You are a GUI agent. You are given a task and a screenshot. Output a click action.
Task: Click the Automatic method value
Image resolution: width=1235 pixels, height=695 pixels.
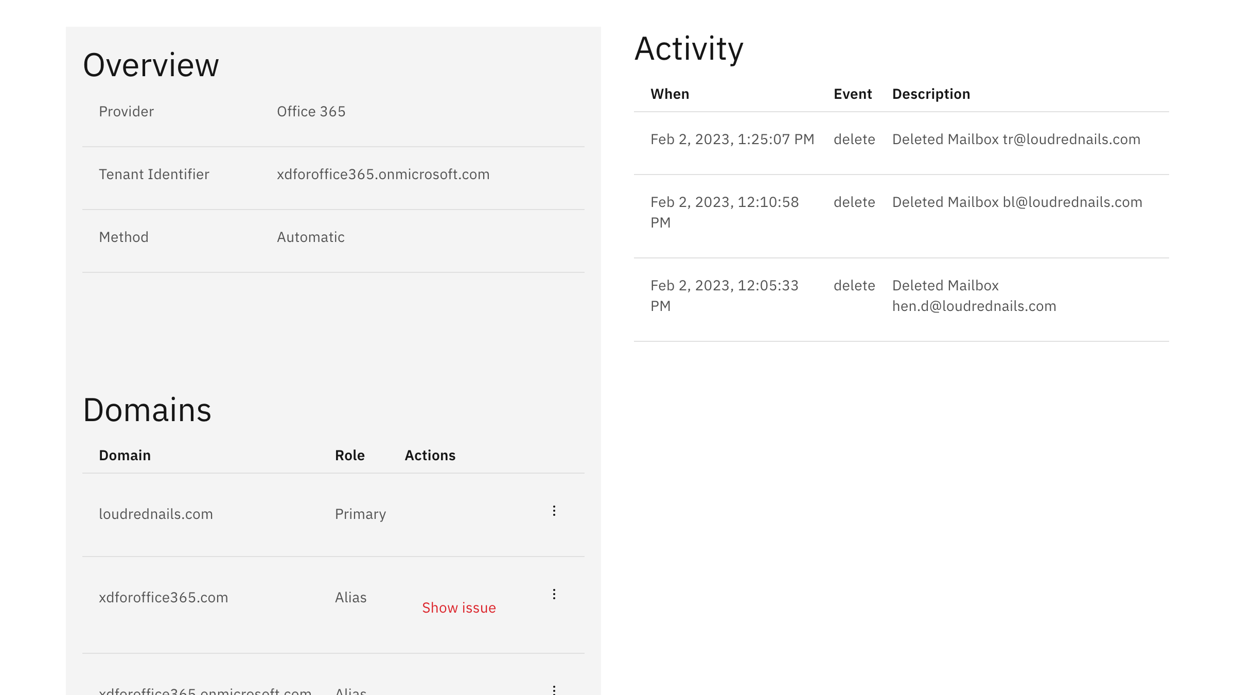coord(311,237)
